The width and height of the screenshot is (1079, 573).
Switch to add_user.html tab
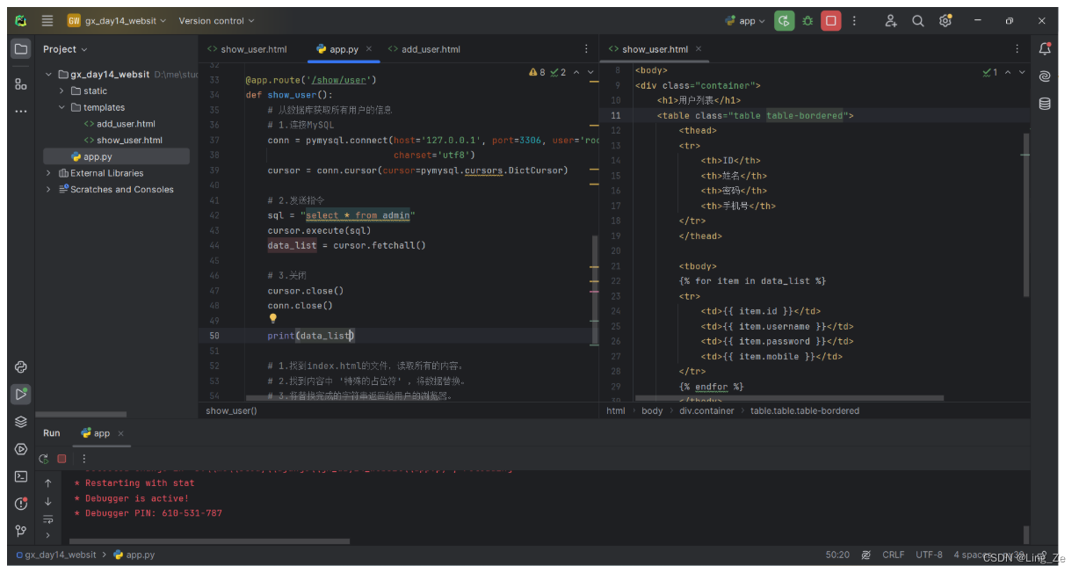[x=424, y=49]
